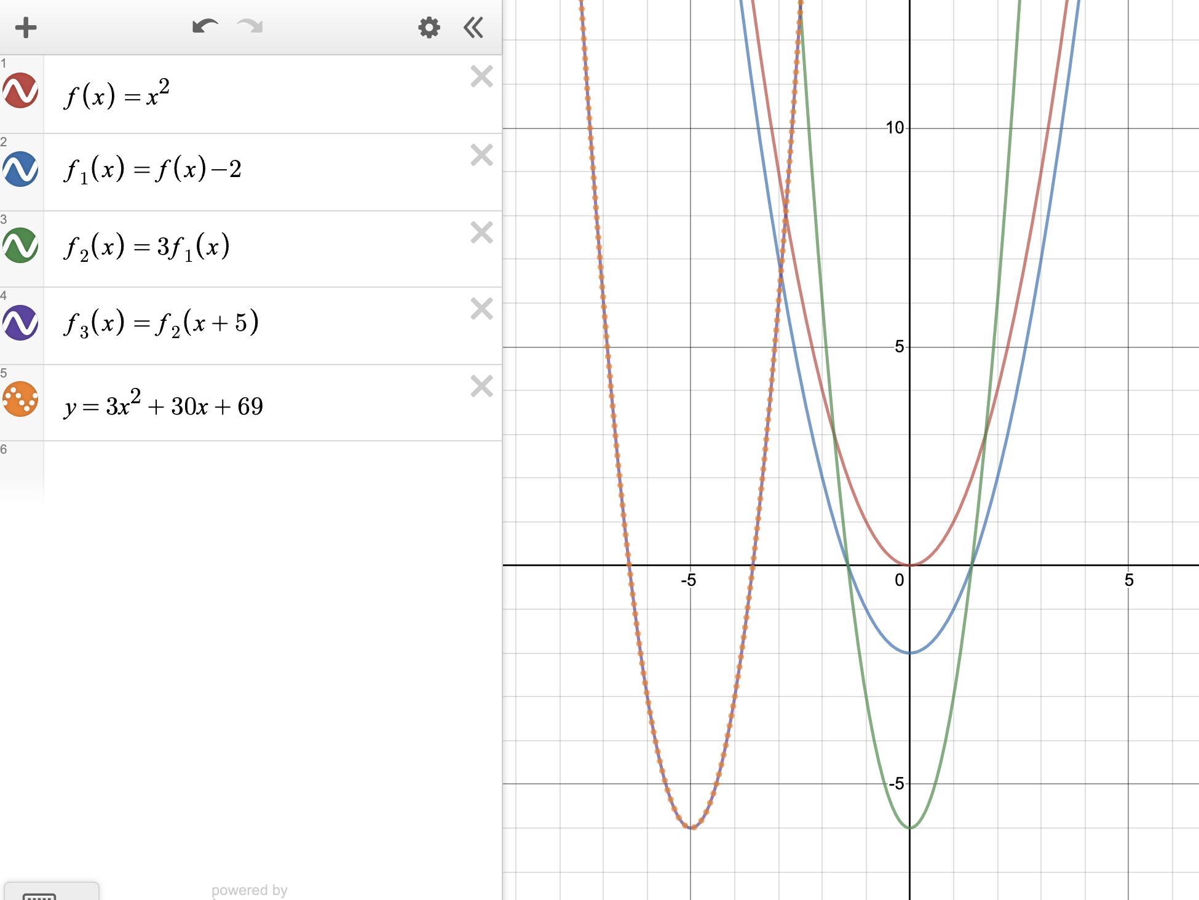The height and width of the screenshot is (900, 1199).
Task: Click the y=3x²+30x+69 formula field
Action: [x=164, y=405]
